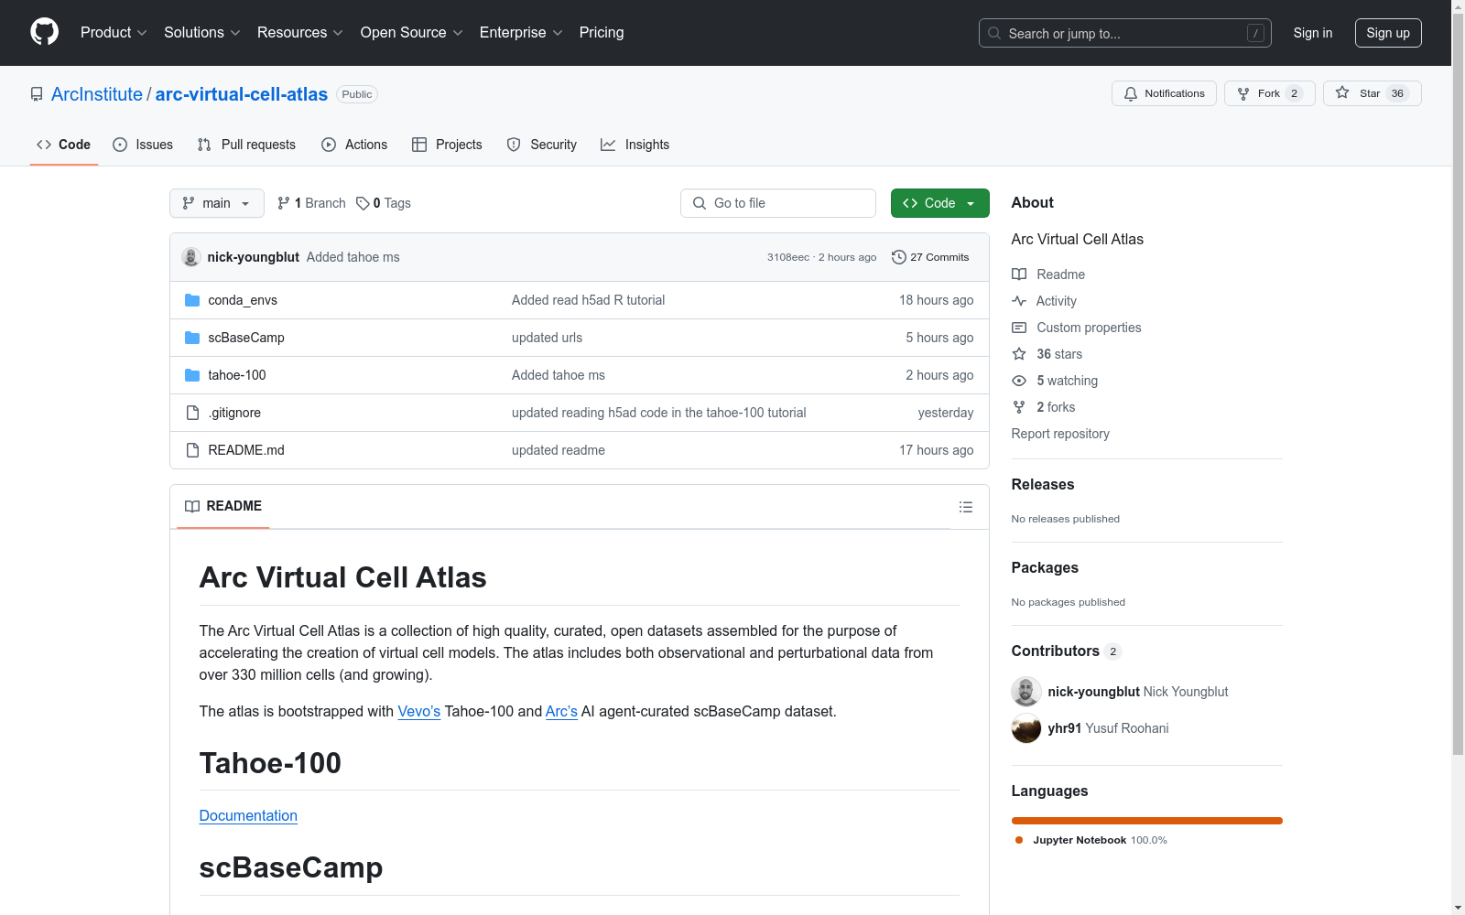This screenshot has width=1465, height=915.
Task: Expand the main branch dropdown
Action: point(216,203)
